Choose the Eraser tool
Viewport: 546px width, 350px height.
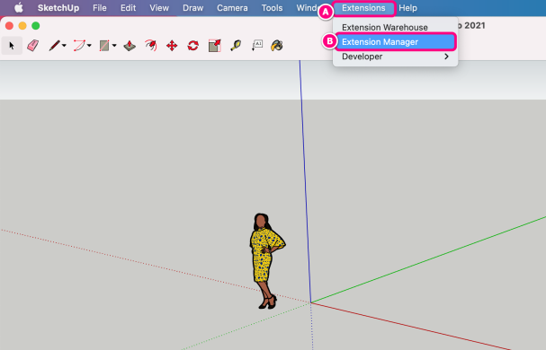tap(32, 46)
